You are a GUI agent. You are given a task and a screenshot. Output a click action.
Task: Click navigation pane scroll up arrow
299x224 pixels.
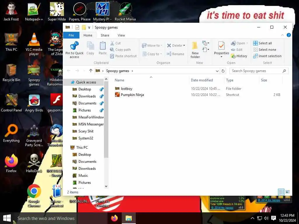[x=106, y=79]
